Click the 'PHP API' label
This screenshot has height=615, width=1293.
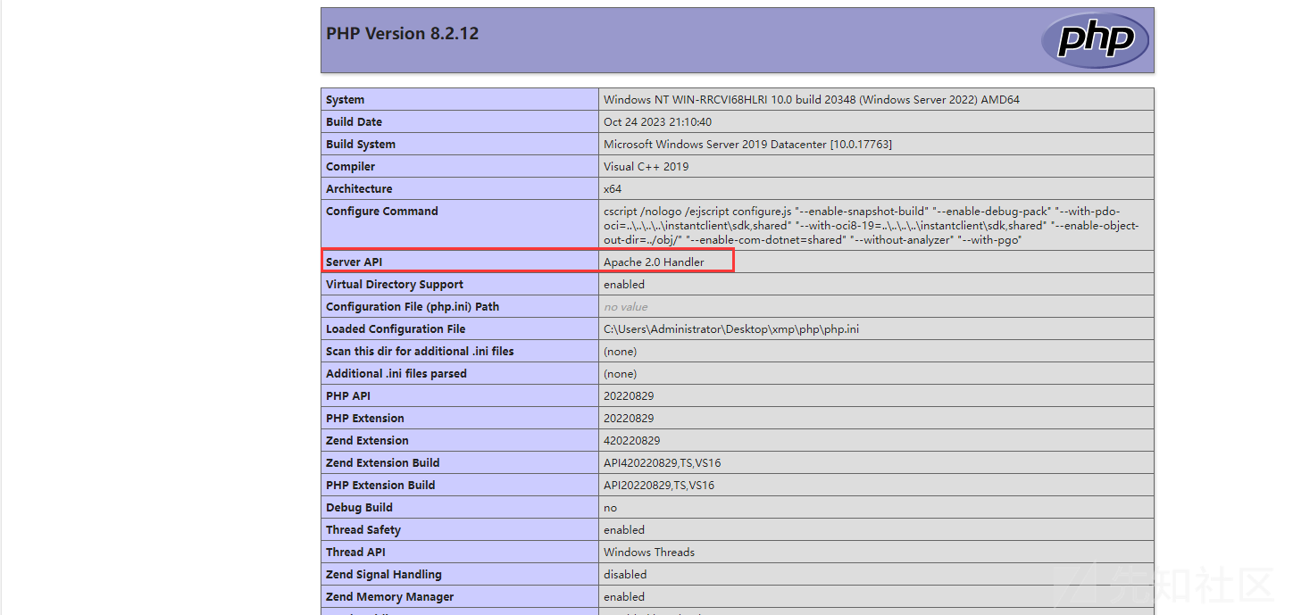[348, 396]
